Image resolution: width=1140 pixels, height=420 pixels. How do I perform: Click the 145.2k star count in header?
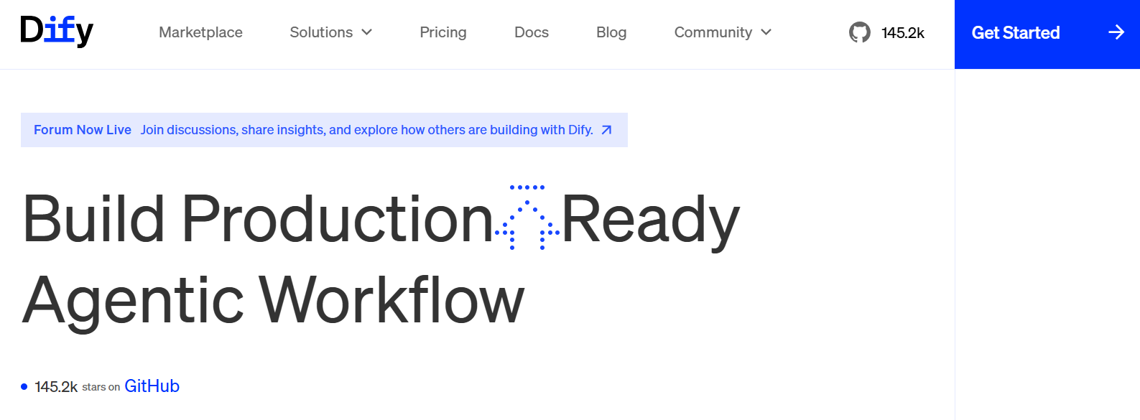click(903, 33)
